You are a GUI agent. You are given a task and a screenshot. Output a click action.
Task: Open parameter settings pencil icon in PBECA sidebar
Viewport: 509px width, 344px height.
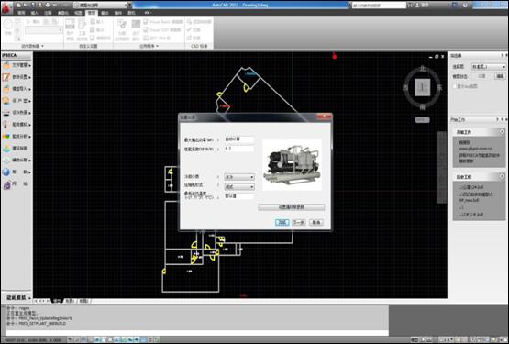(6, 77)
